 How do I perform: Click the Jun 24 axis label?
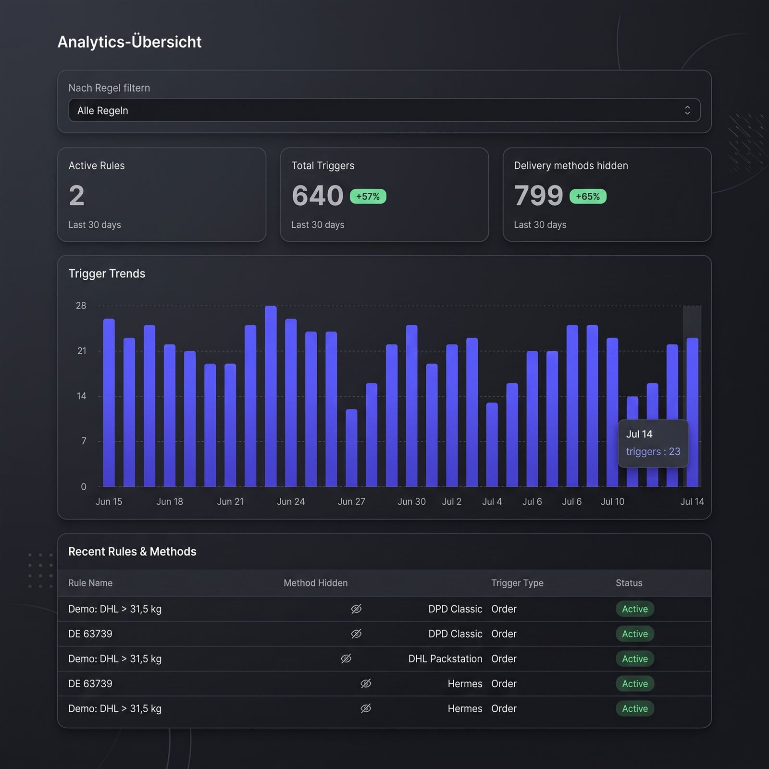291,501
